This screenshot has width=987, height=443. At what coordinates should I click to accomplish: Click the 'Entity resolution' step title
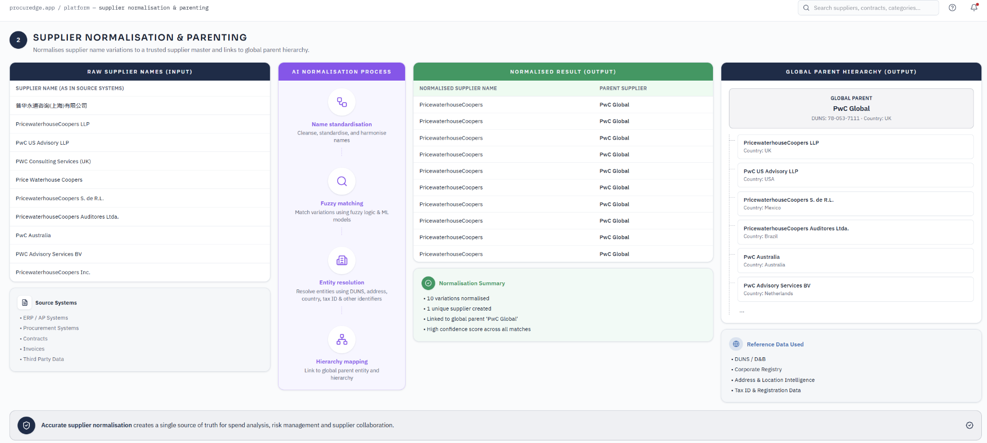[341, 282]
